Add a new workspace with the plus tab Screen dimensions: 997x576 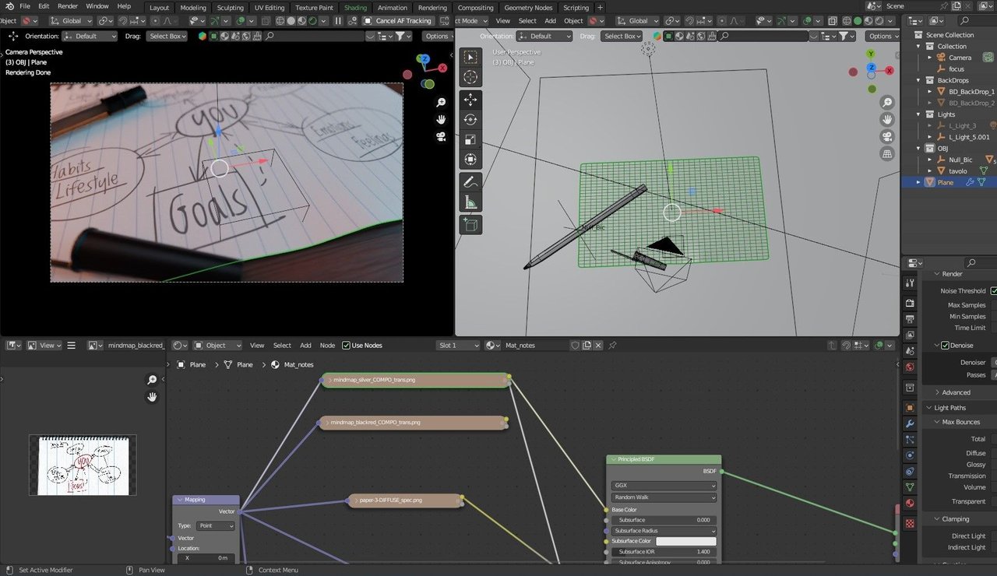(x=600, y=7)
